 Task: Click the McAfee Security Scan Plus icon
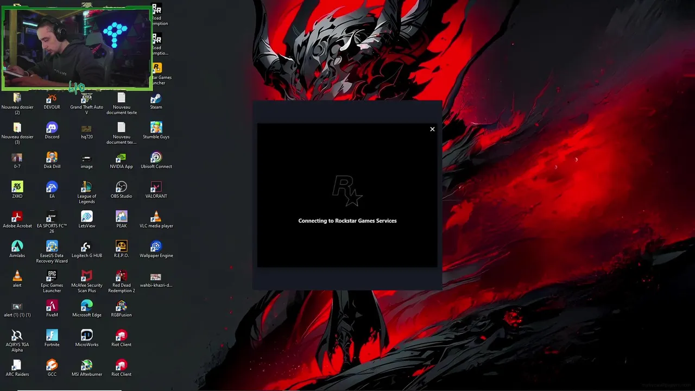(x=87, y=282)
